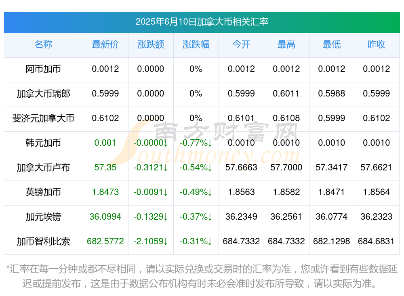
Task: Click open value 1.8563
Action: [241, 192]
